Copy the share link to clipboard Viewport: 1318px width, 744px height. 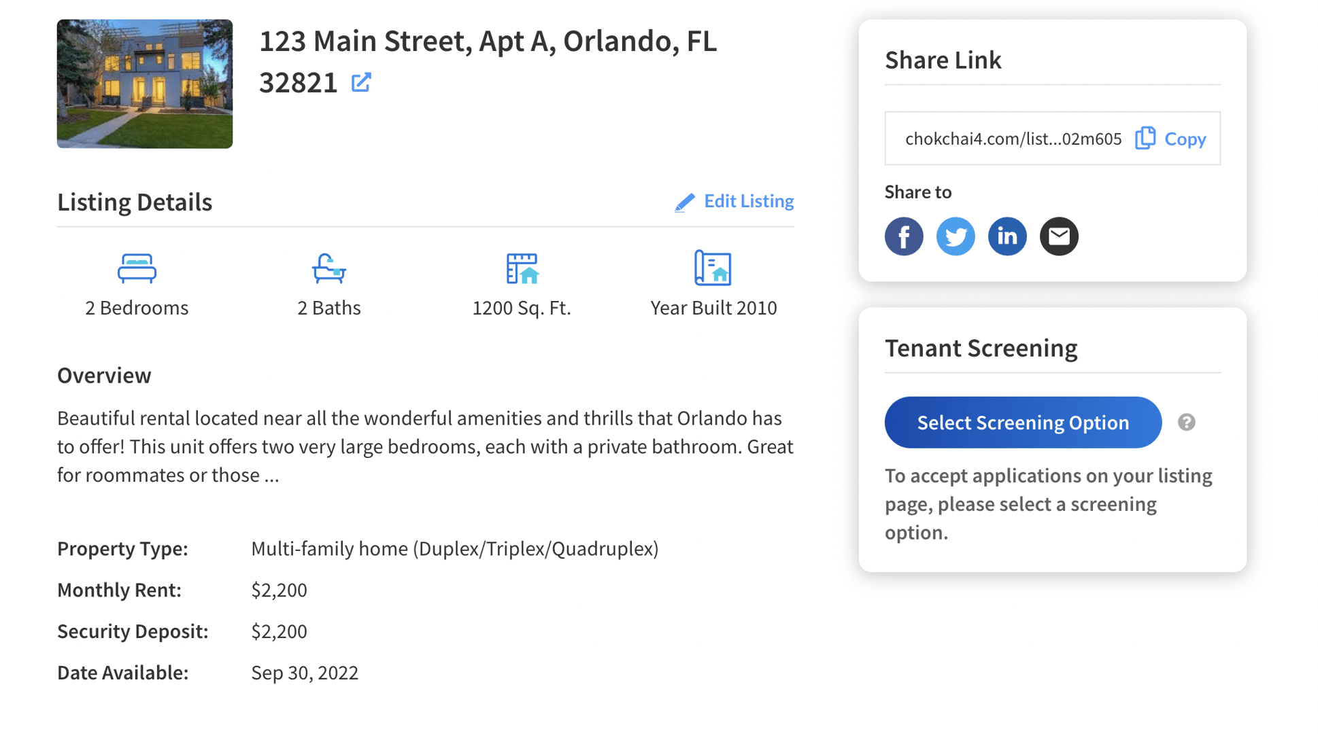pos(1172,139)
